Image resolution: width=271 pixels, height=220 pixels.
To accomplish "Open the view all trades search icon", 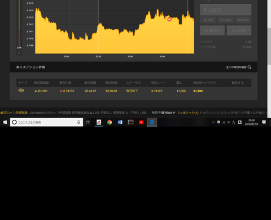I will tap(250, 67).
